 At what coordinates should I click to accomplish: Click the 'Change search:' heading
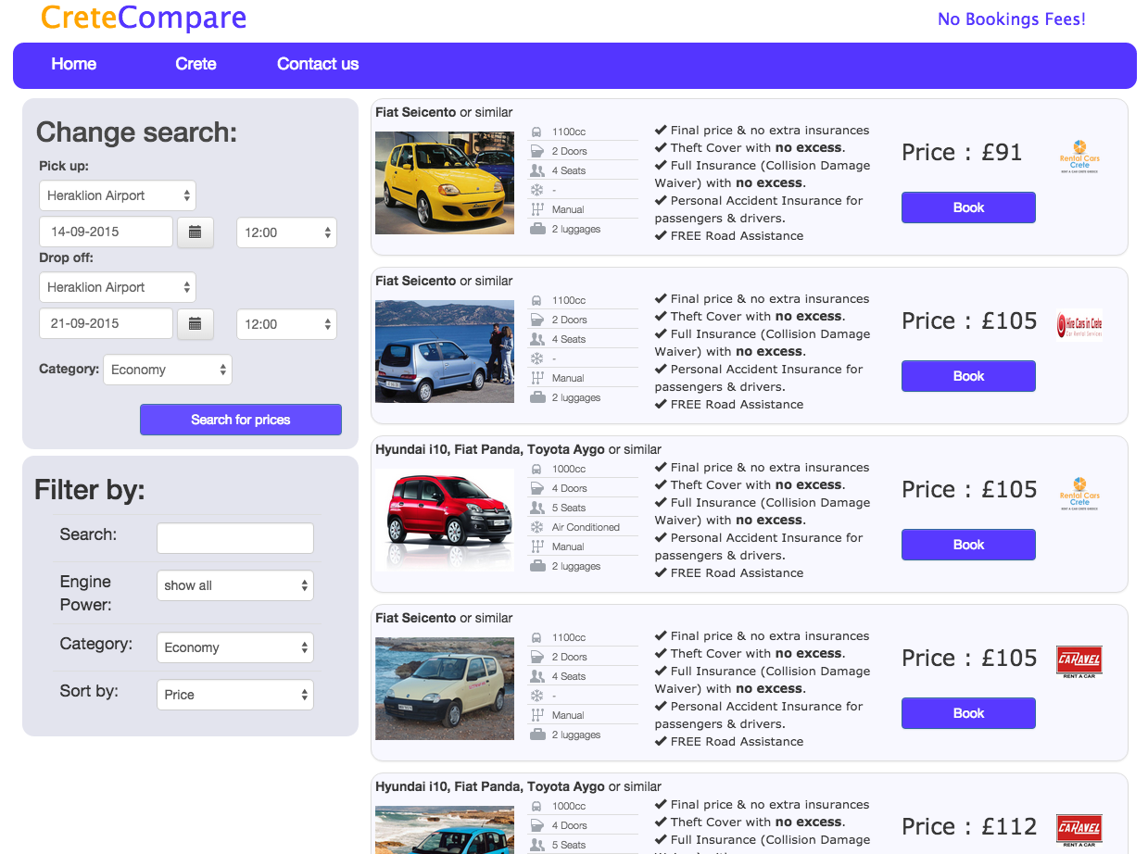coord(136,132)
